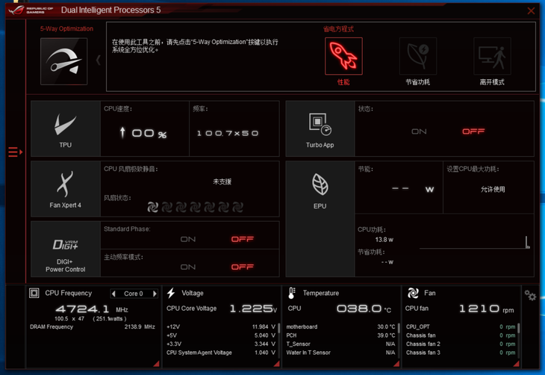Set Turbo App status OFF

pyautogui.click(x=473, y=131)
